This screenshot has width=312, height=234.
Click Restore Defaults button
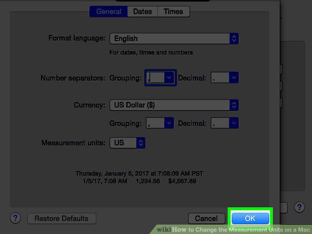[62, 219]
